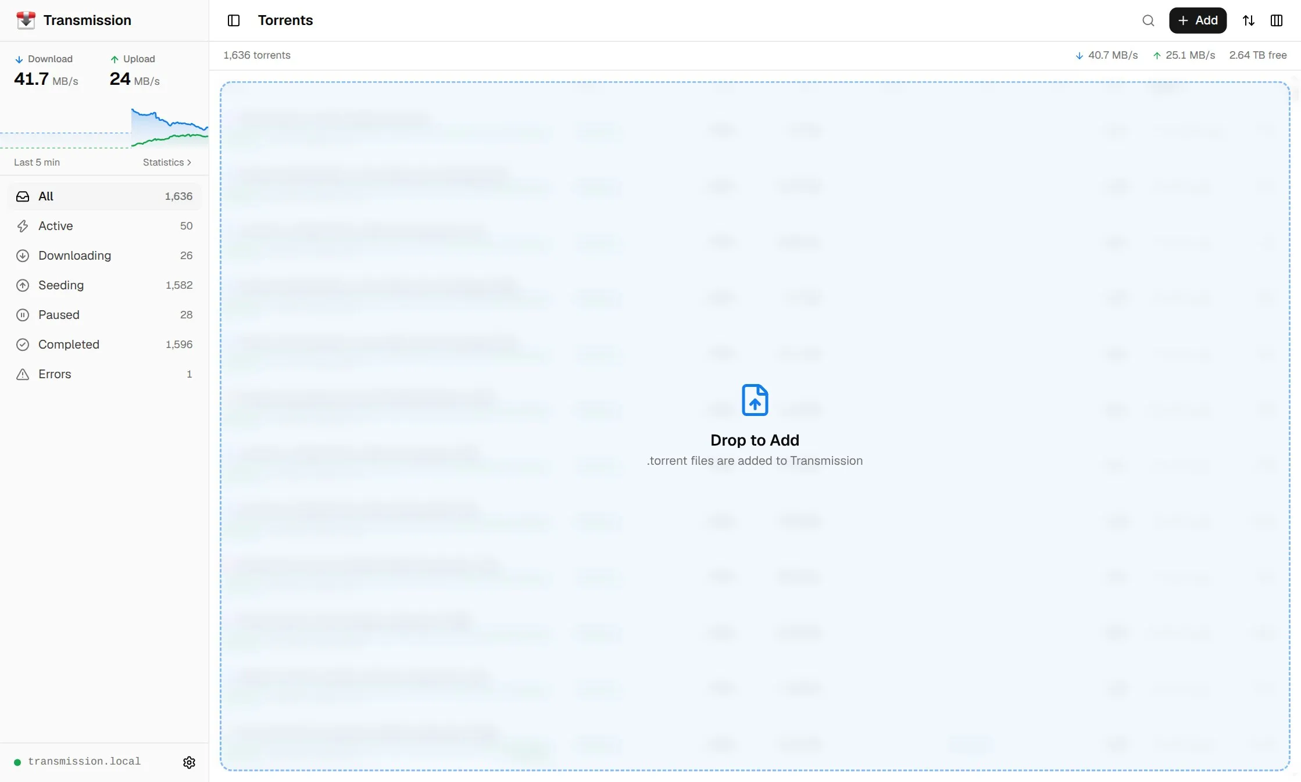Click the 25.1 MB/s upload speed status

point(1184,55)
